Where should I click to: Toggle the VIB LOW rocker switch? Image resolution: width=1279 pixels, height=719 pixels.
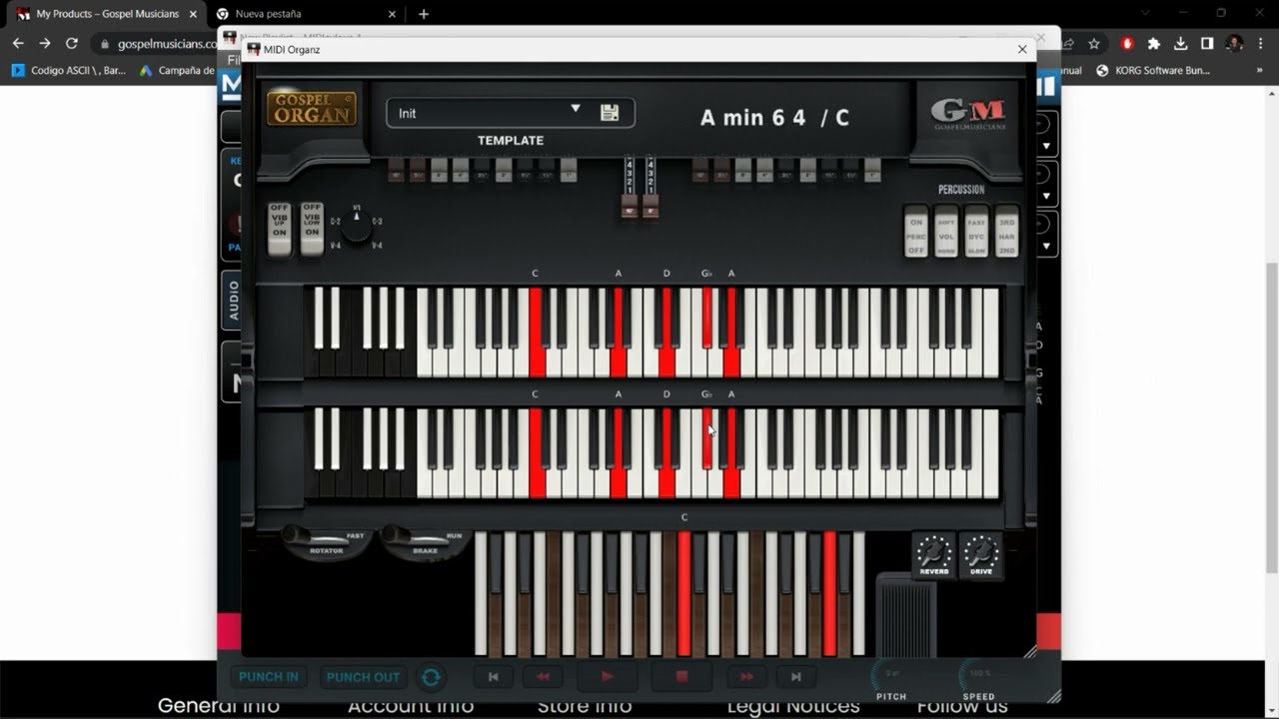point(312,229)
